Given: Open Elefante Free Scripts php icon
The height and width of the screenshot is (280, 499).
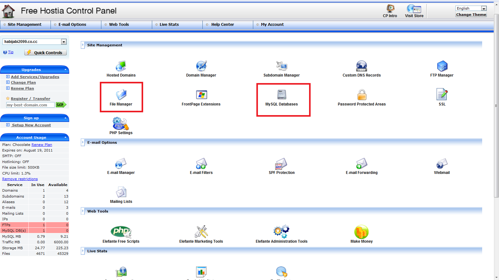Looking at the screenshot, I should click(x=121, y=232).
